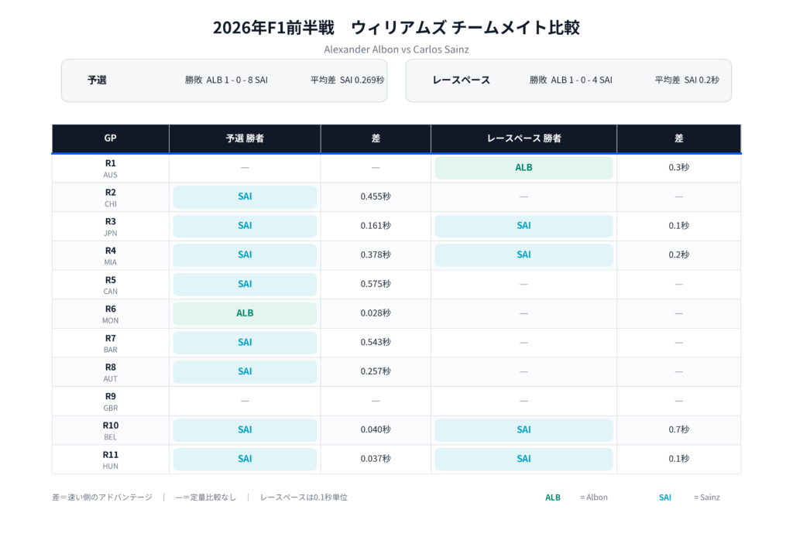Click 勝敗 ALB 1 - 0 - 8 SAI text
Viewport: 793px width, 540px height.
[x=226, y=80]
